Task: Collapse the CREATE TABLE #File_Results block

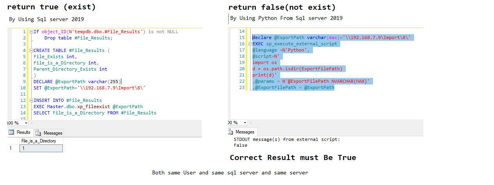Action: point(31,50)
